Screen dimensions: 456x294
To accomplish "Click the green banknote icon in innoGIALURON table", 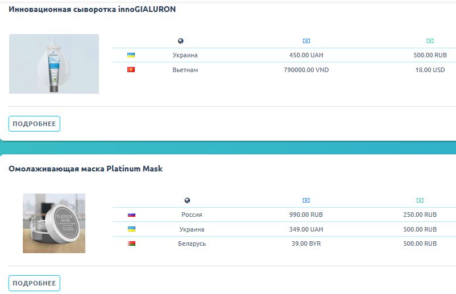I will [430, 41].
